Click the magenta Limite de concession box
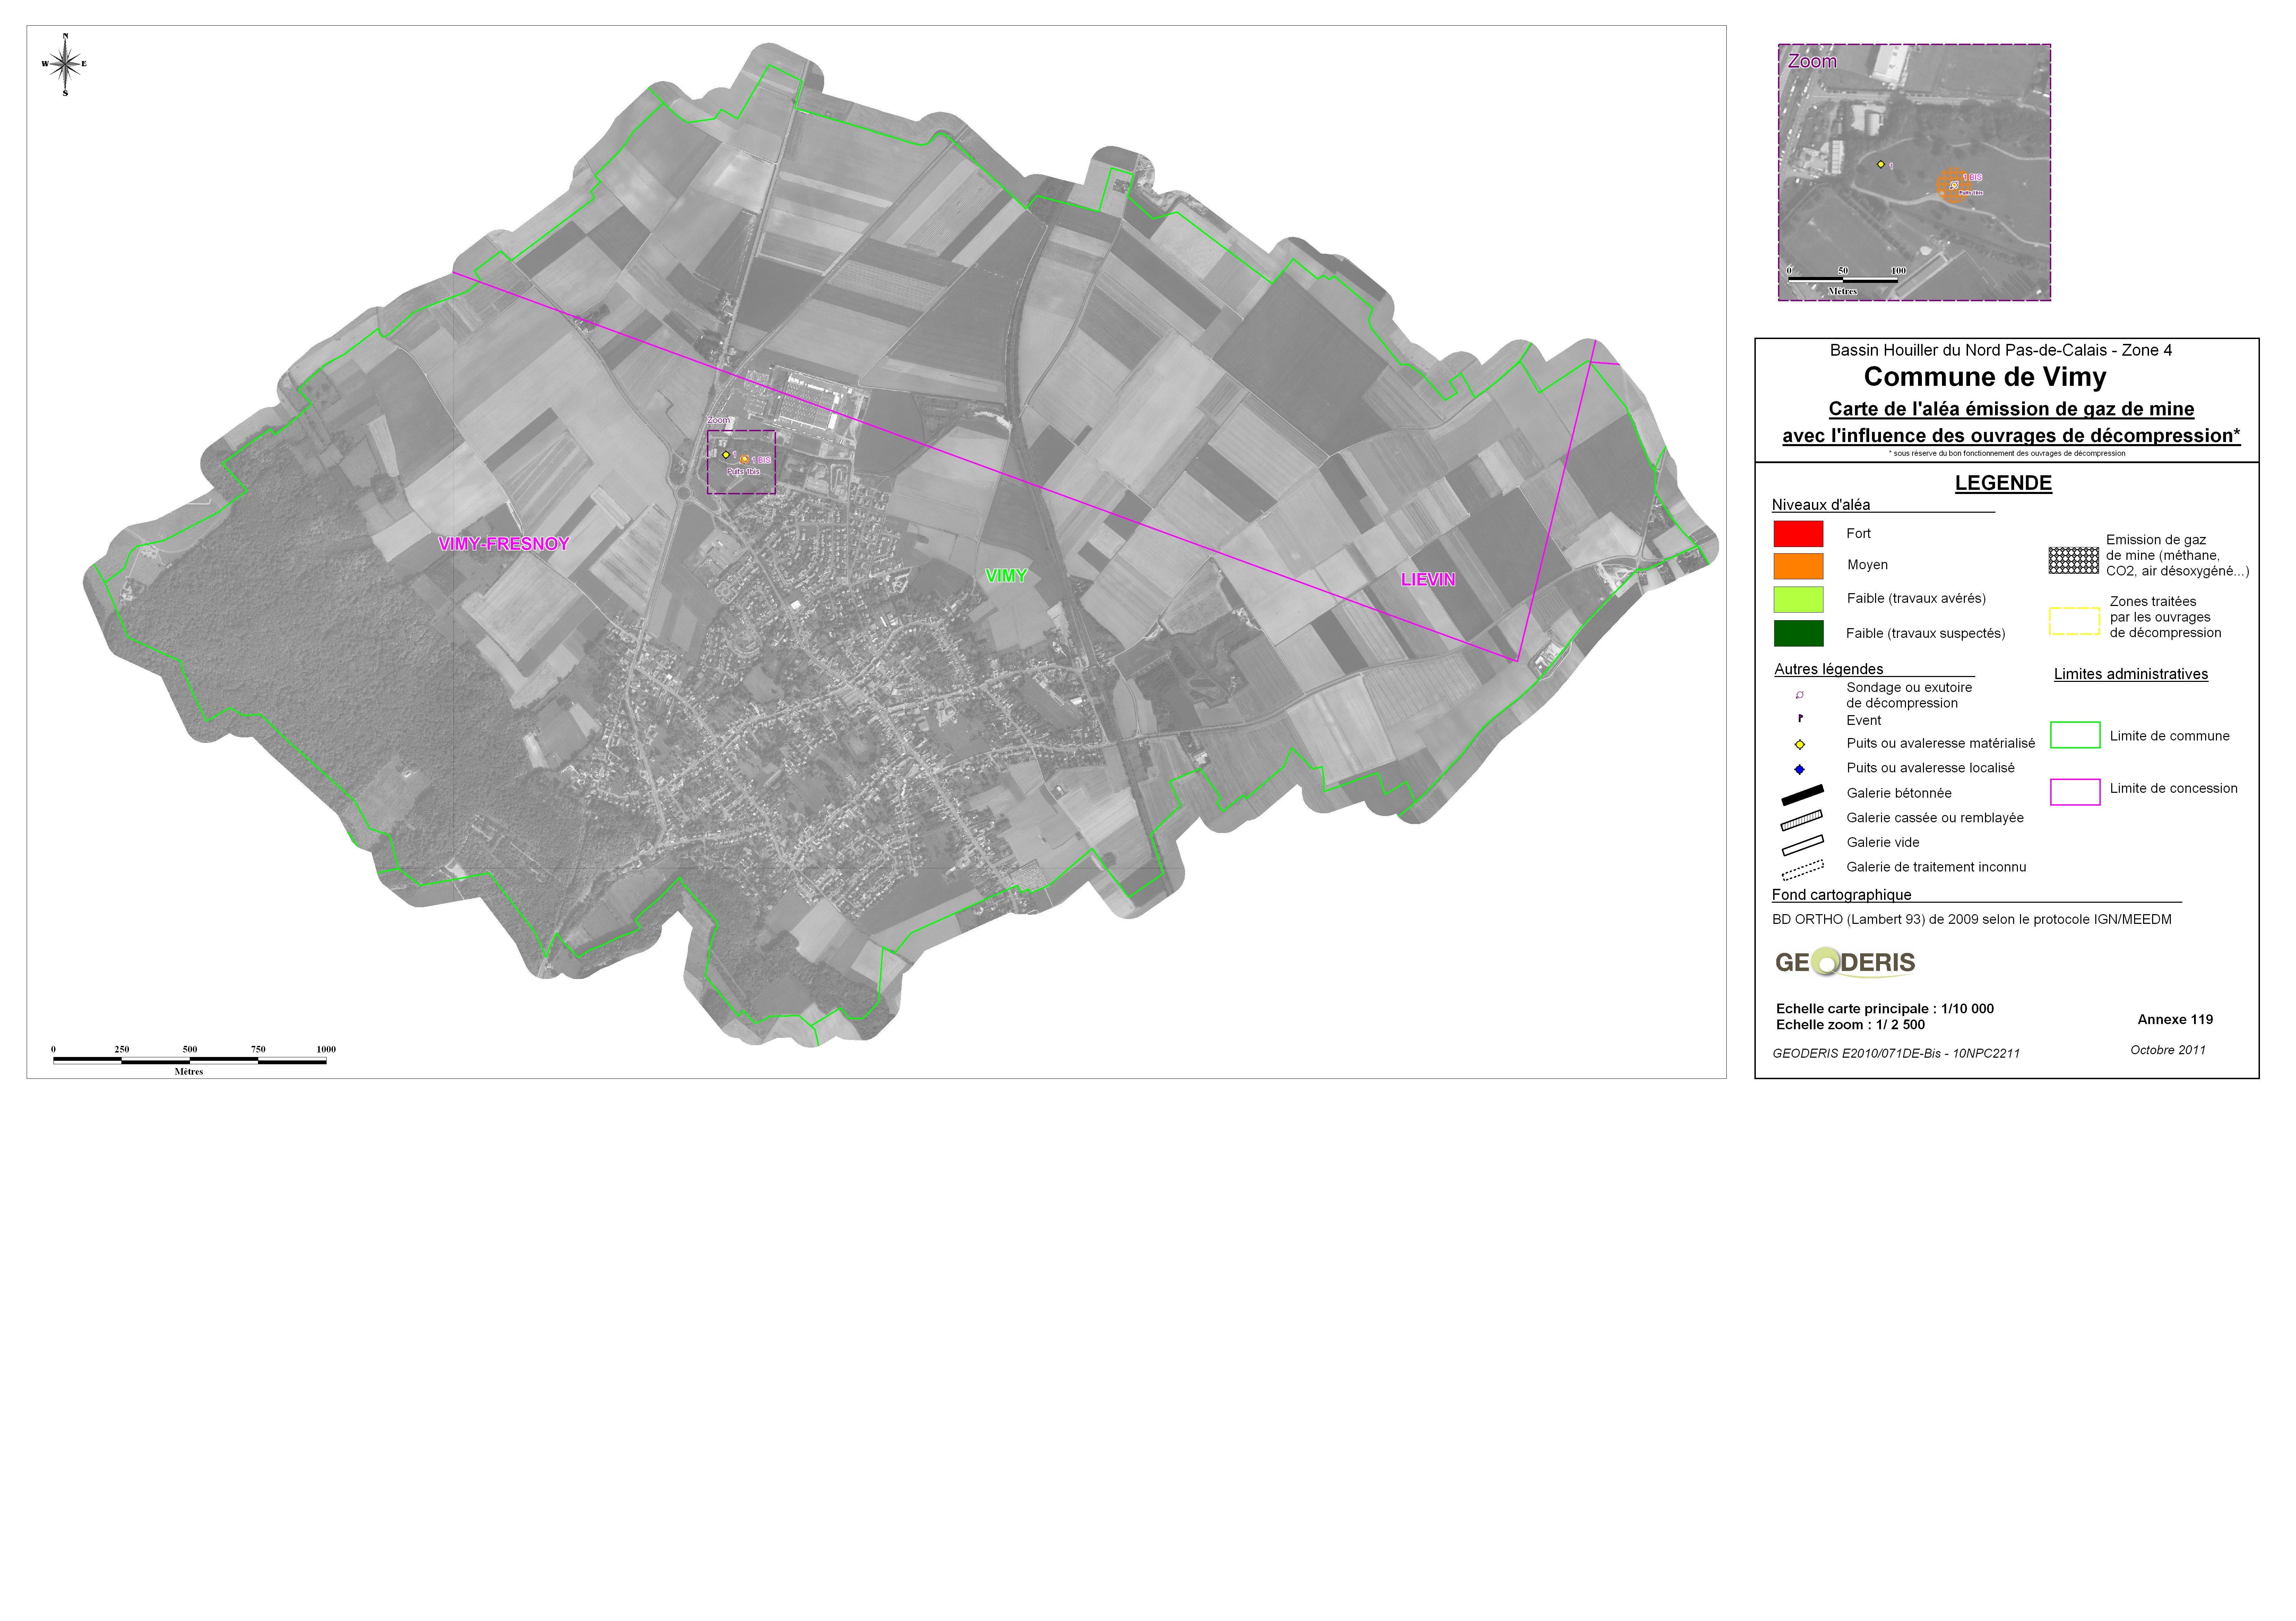2296x1621 pixels. (2075, 792)
